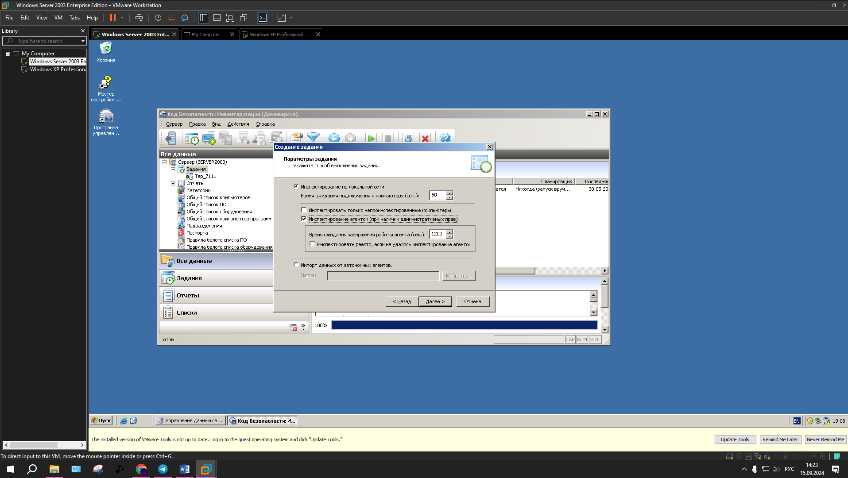
Task: Click the red X delete toolbar icon
Action: click(425, 139)
